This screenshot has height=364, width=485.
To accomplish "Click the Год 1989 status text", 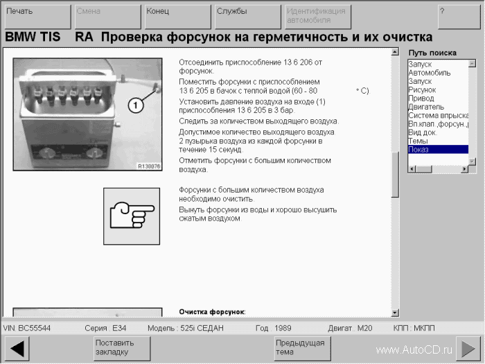I will 274,328.
